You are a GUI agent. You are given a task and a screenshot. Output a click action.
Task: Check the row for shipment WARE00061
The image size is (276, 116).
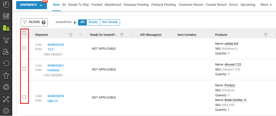pyautogui.click(x=24, y=69)
